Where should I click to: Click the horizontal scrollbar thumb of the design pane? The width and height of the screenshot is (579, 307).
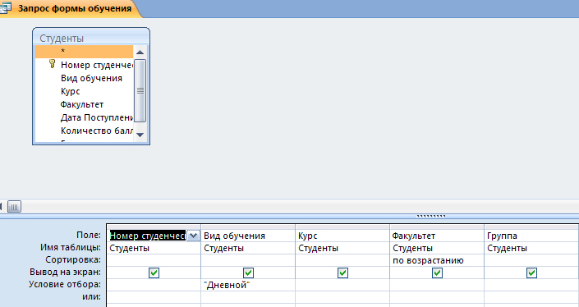[x=14, y=207]
